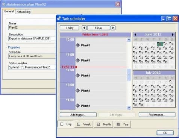Select Plan02 task icon at 14:00
Viewport: 179px width, 138px height.
point(78,106)
